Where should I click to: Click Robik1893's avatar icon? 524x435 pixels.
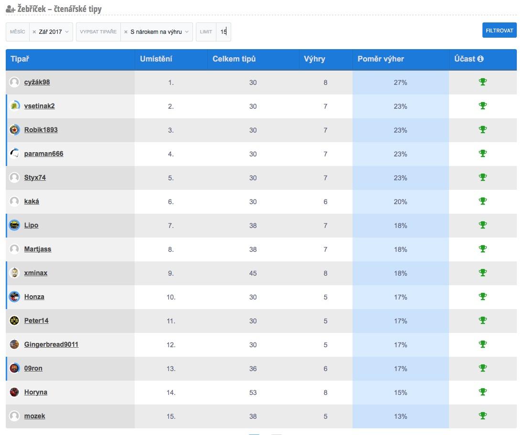pos(14,130)
